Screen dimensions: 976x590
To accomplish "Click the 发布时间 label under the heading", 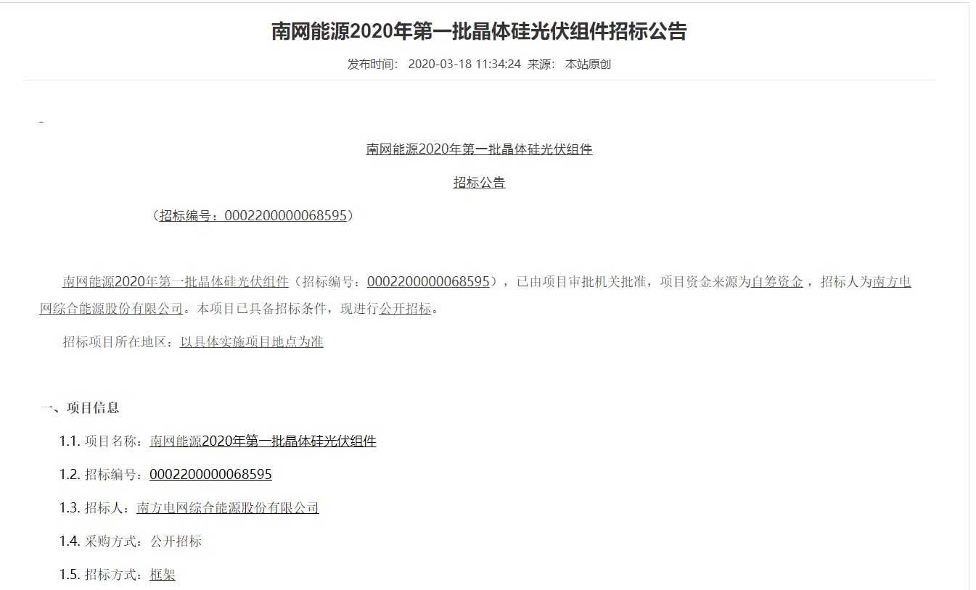I will pyautogui.click(x=372, y=64).
